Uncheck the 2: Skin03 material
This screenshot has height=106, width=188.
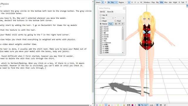pyautogui.click(x=101, y=31)
